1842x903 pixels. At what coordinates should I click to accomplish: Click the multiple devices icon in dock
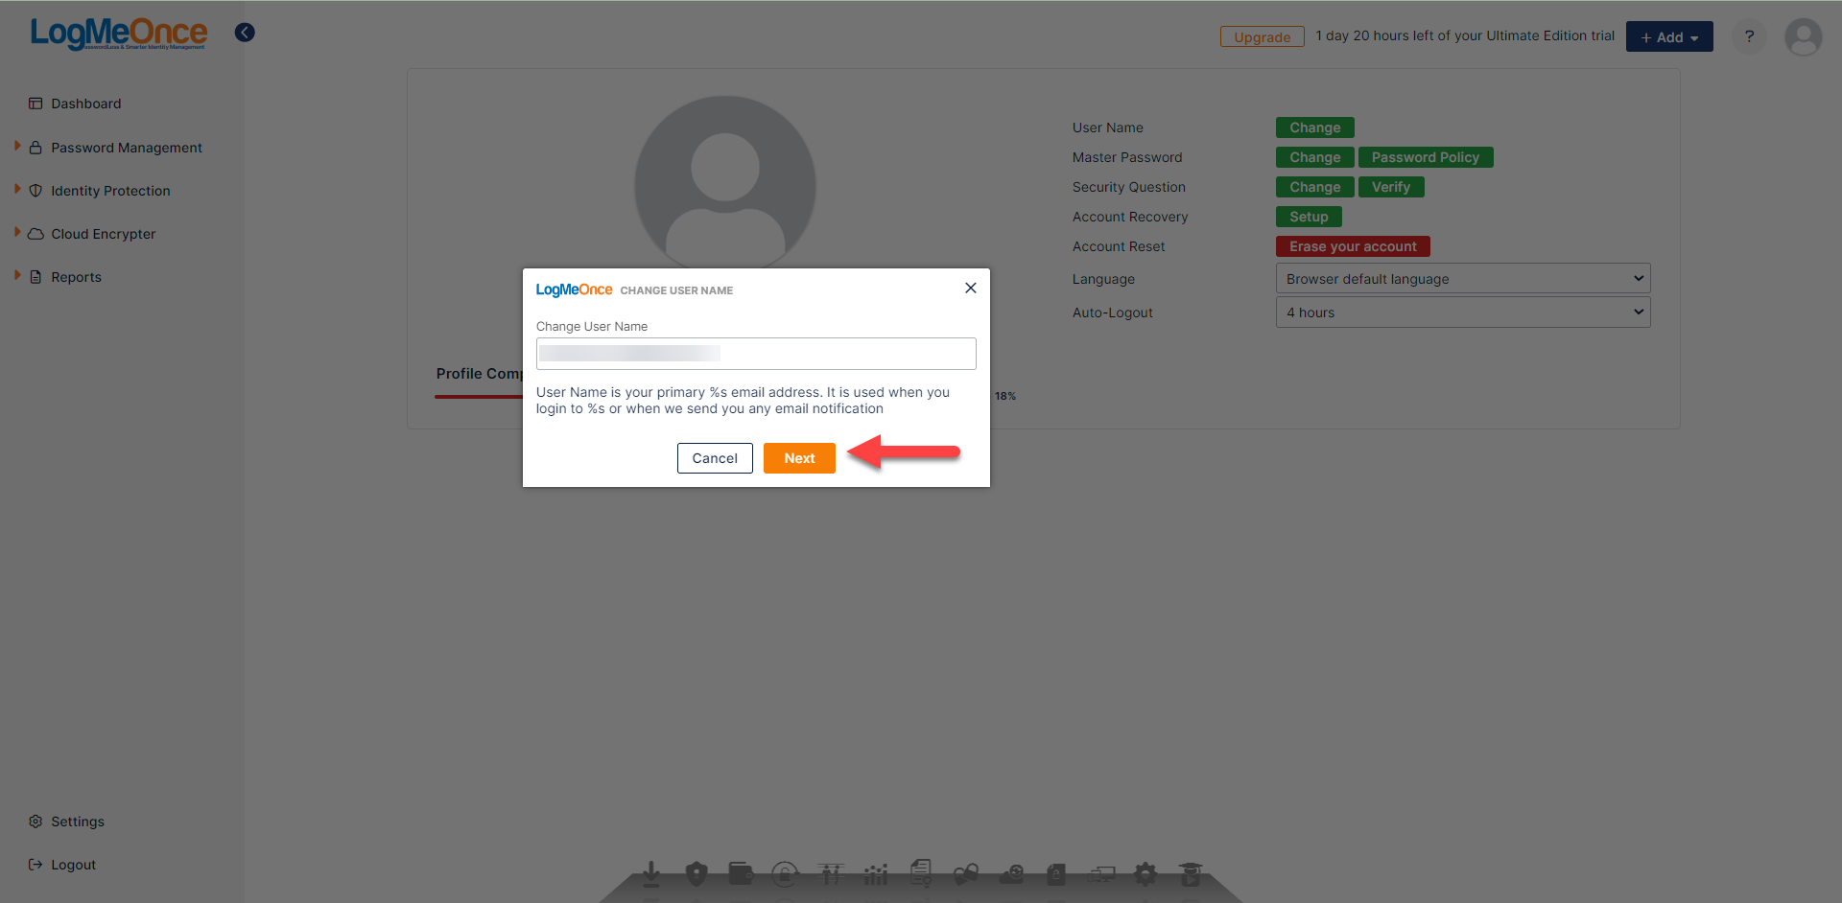1101,873
